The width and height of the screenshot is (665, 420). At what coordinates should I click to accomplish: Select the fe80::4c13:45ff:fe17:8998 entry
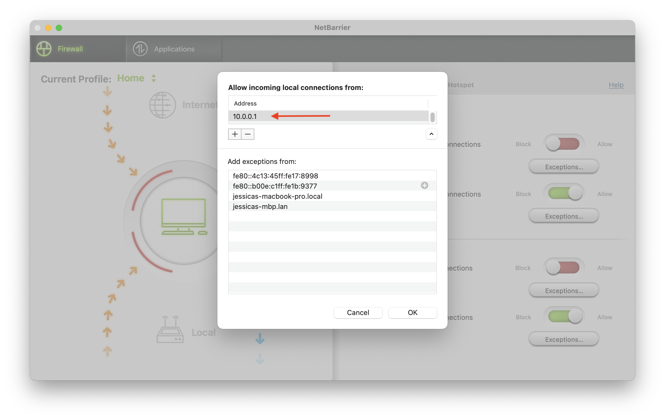pos(332,176)
